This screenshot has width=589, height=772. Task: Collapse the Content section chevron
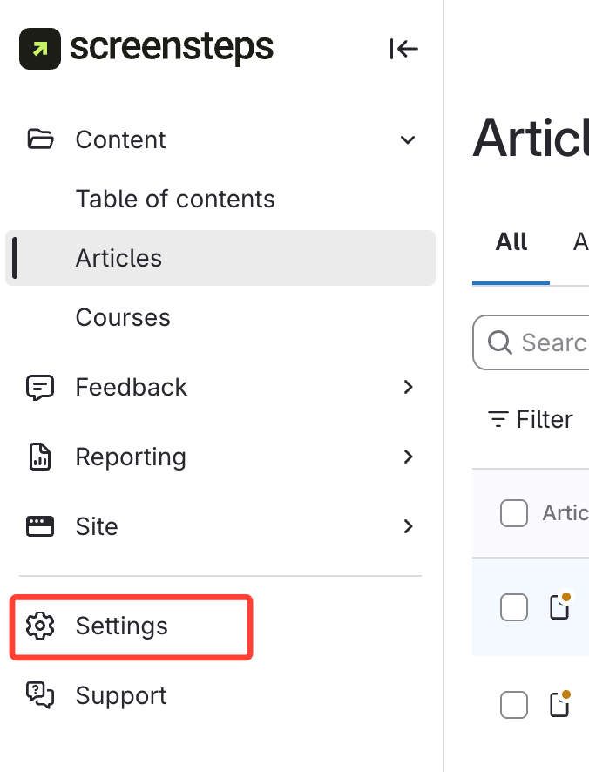coord(407,139)
